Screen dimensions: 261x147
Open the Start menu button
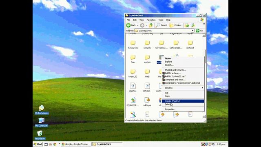(x=38, y=144)
